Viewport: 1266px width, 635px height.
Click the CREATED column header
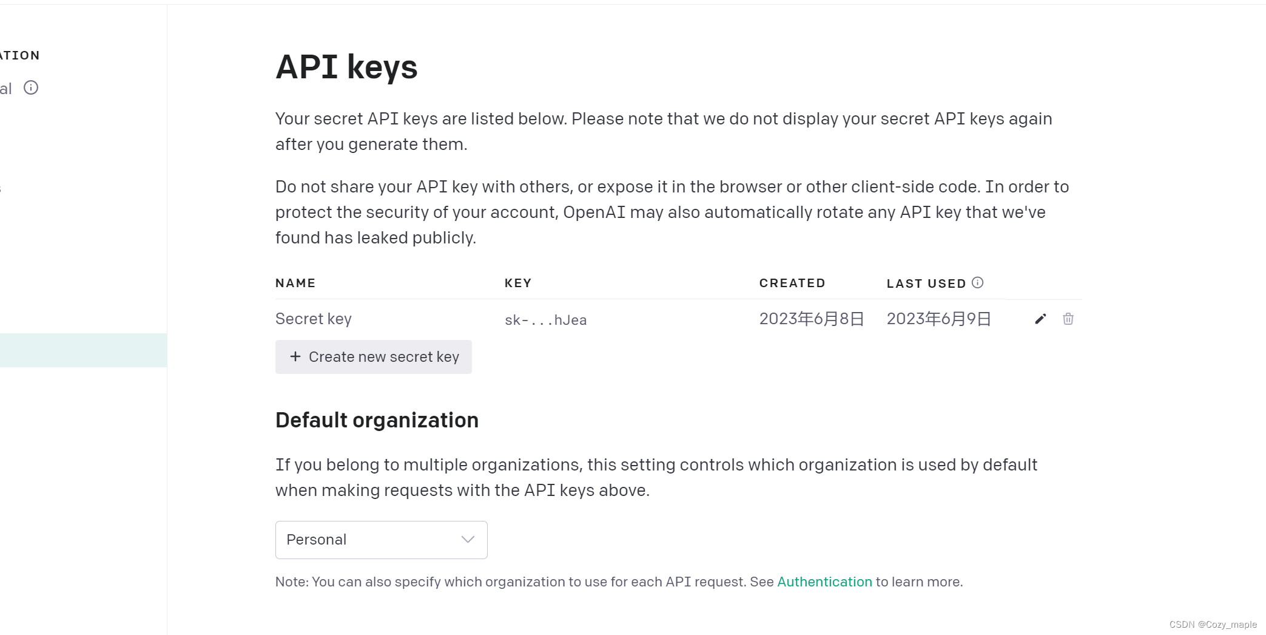coord(792,283)
